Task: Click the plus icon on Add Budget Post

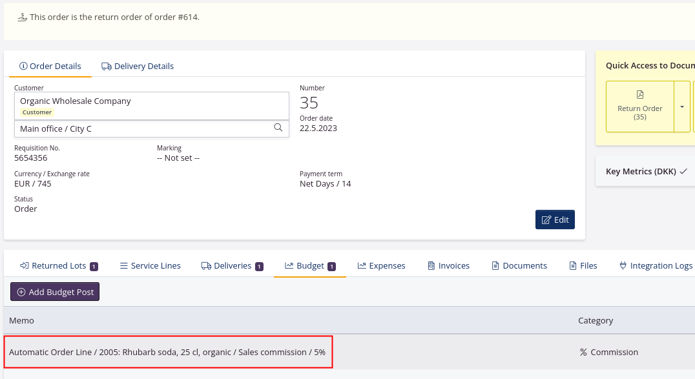Action: coord(21,292)
